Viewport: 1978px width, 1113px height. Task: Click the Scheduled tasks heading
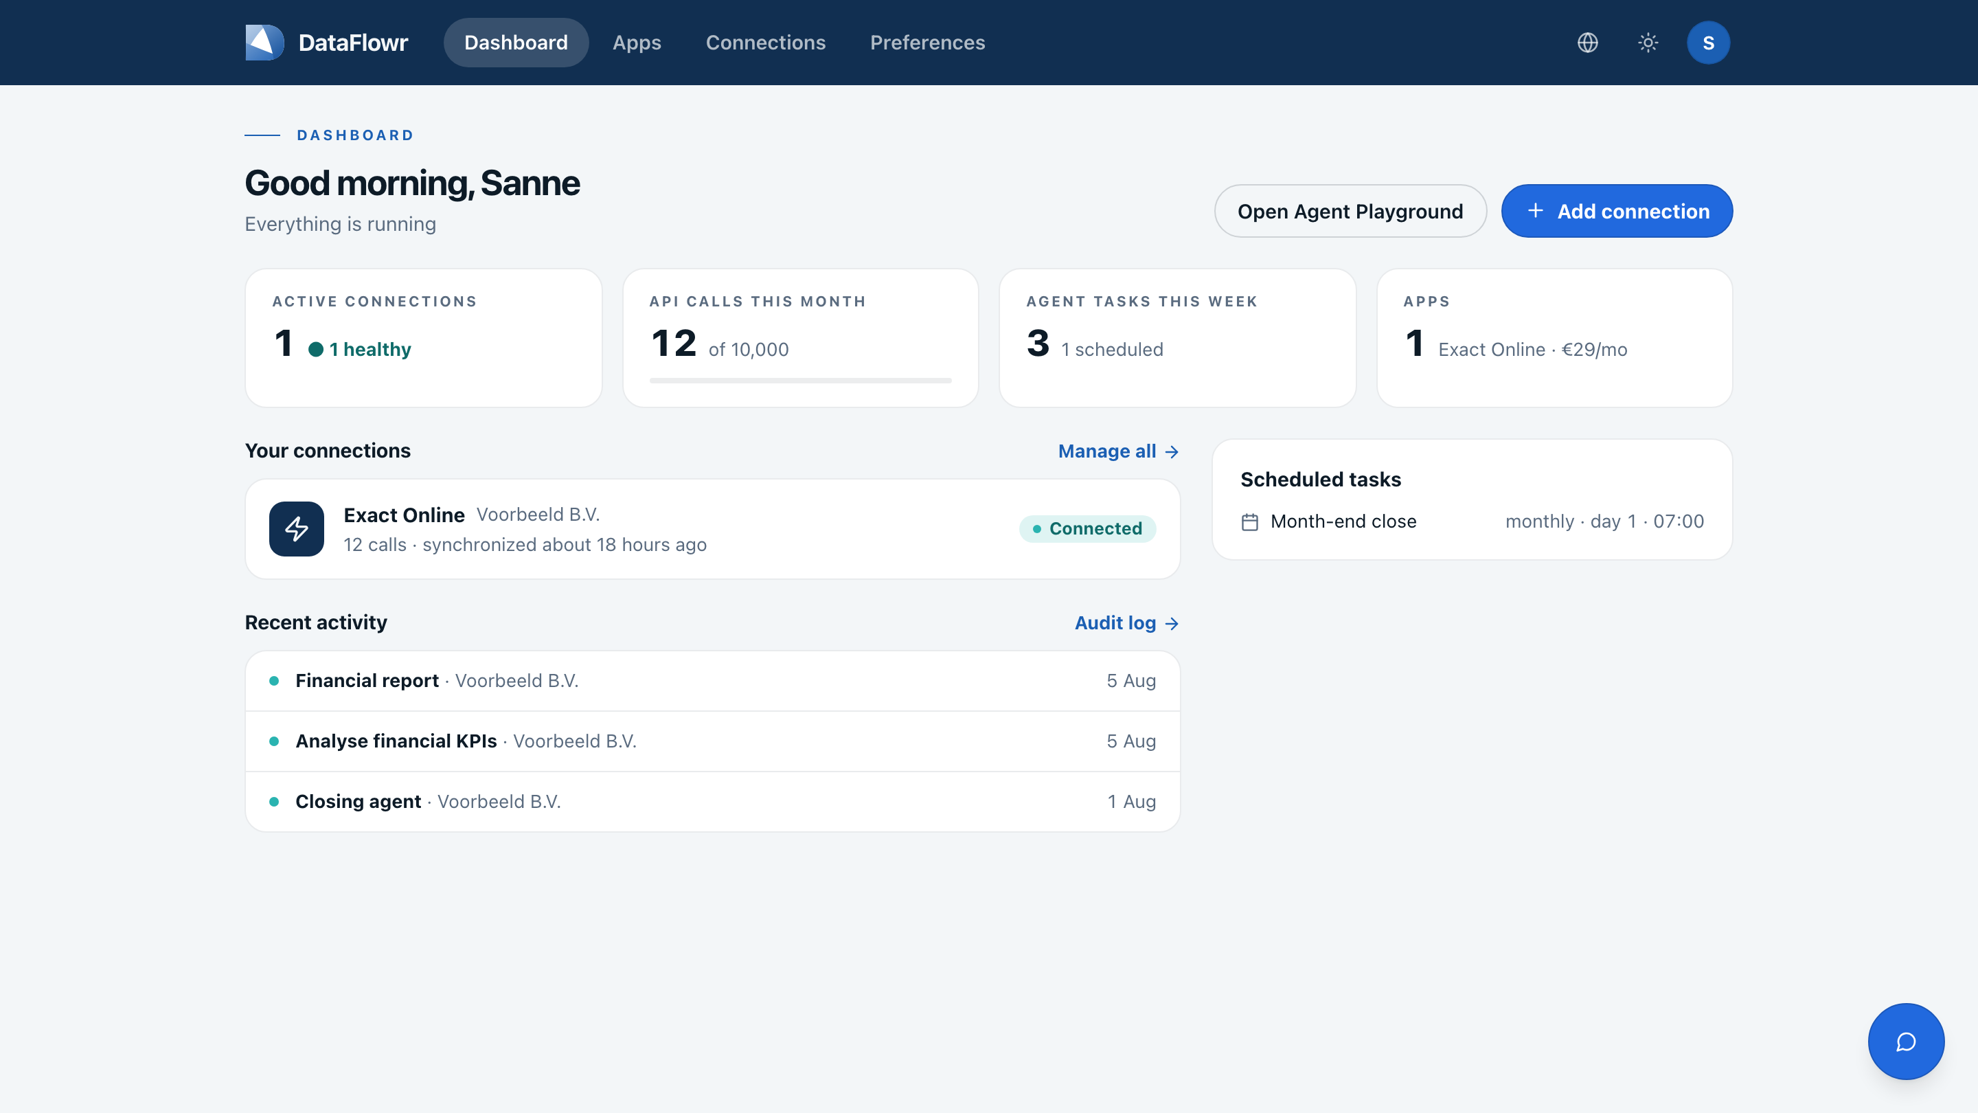(x=1320, y=480)
